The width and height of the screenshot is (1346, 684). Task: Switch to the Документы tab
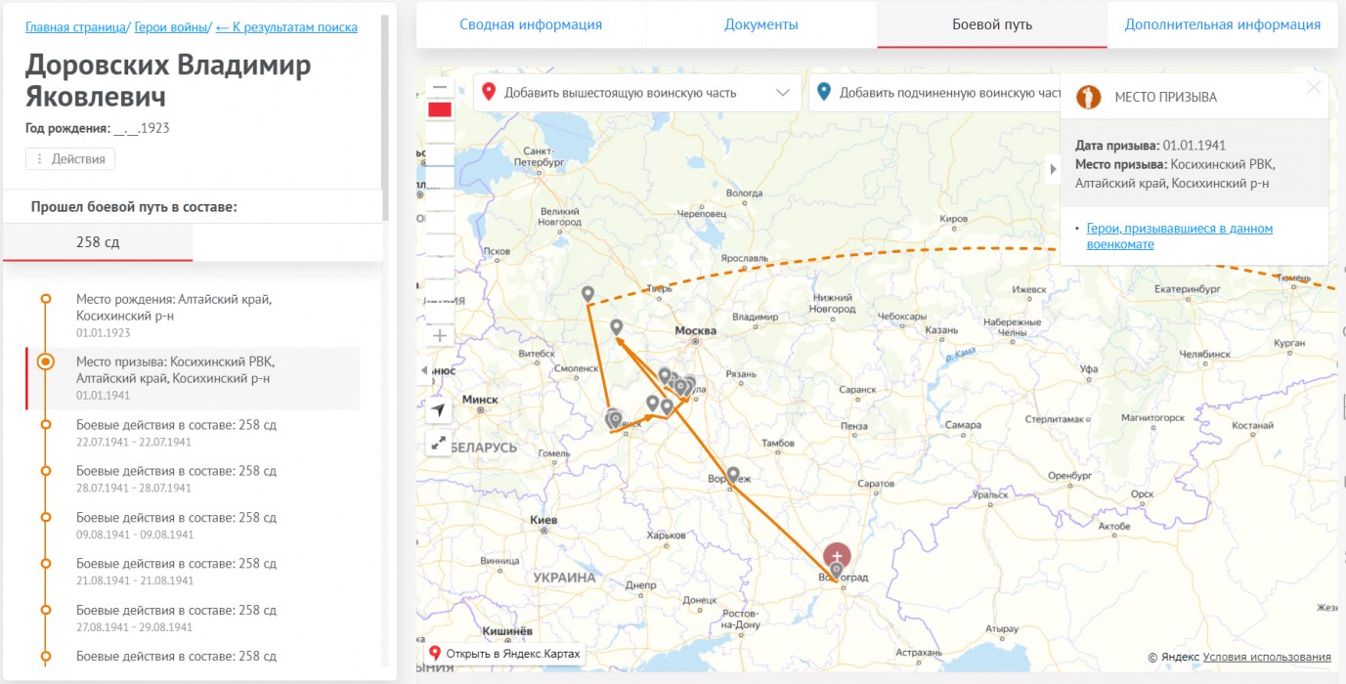(761, 24)
